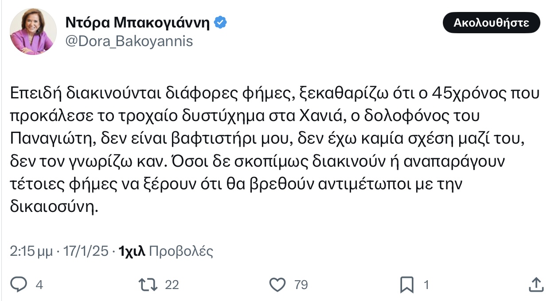Screen dimensions: 547x301
Task: Click the reply speech bubble icon
Action: tap(19, 284)
